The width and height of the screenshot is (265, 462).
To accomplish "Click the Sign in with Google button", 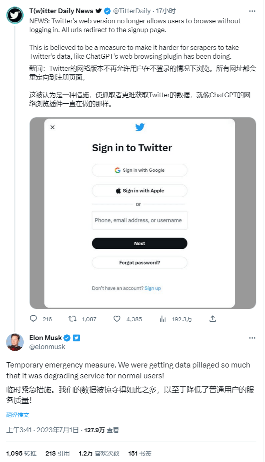I will coord(140,170).
